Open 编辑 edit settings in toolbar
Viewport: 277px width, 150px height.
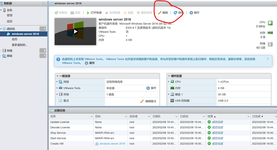[x=163, y=12]
